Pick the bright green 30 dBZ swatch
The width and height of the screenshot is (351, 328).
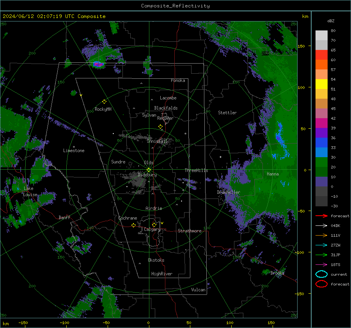(x=321, y=162)
